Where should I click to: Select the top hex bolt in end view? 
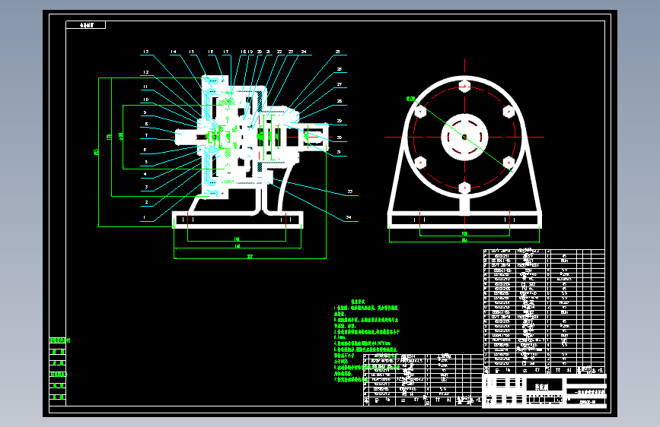(464, 86)
